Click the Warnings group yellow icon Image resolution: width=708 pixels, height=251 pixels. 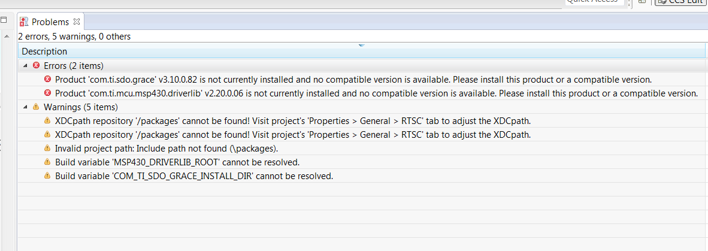pyautogui.click(x=36, y=107)
